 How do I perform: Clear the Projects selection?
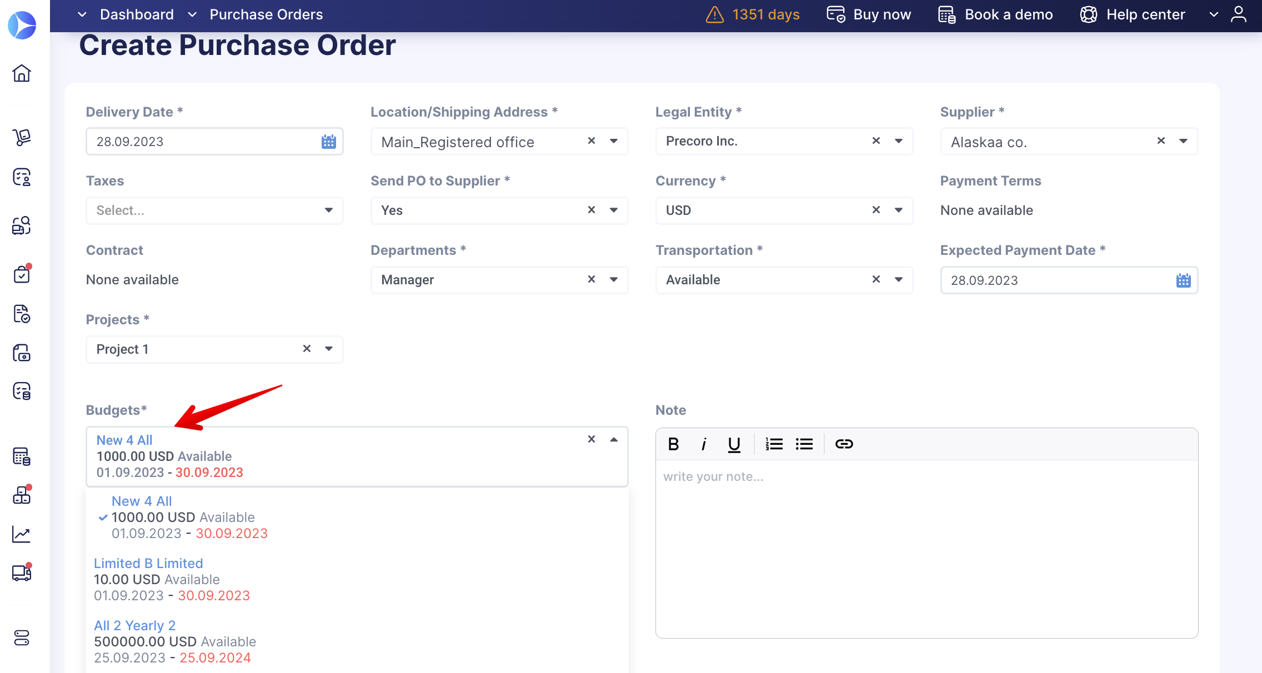click(307, 349)
